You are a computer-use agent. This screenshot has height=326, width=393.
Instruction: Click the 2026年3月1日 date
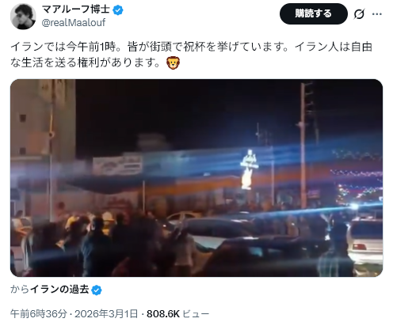[106, 314]
